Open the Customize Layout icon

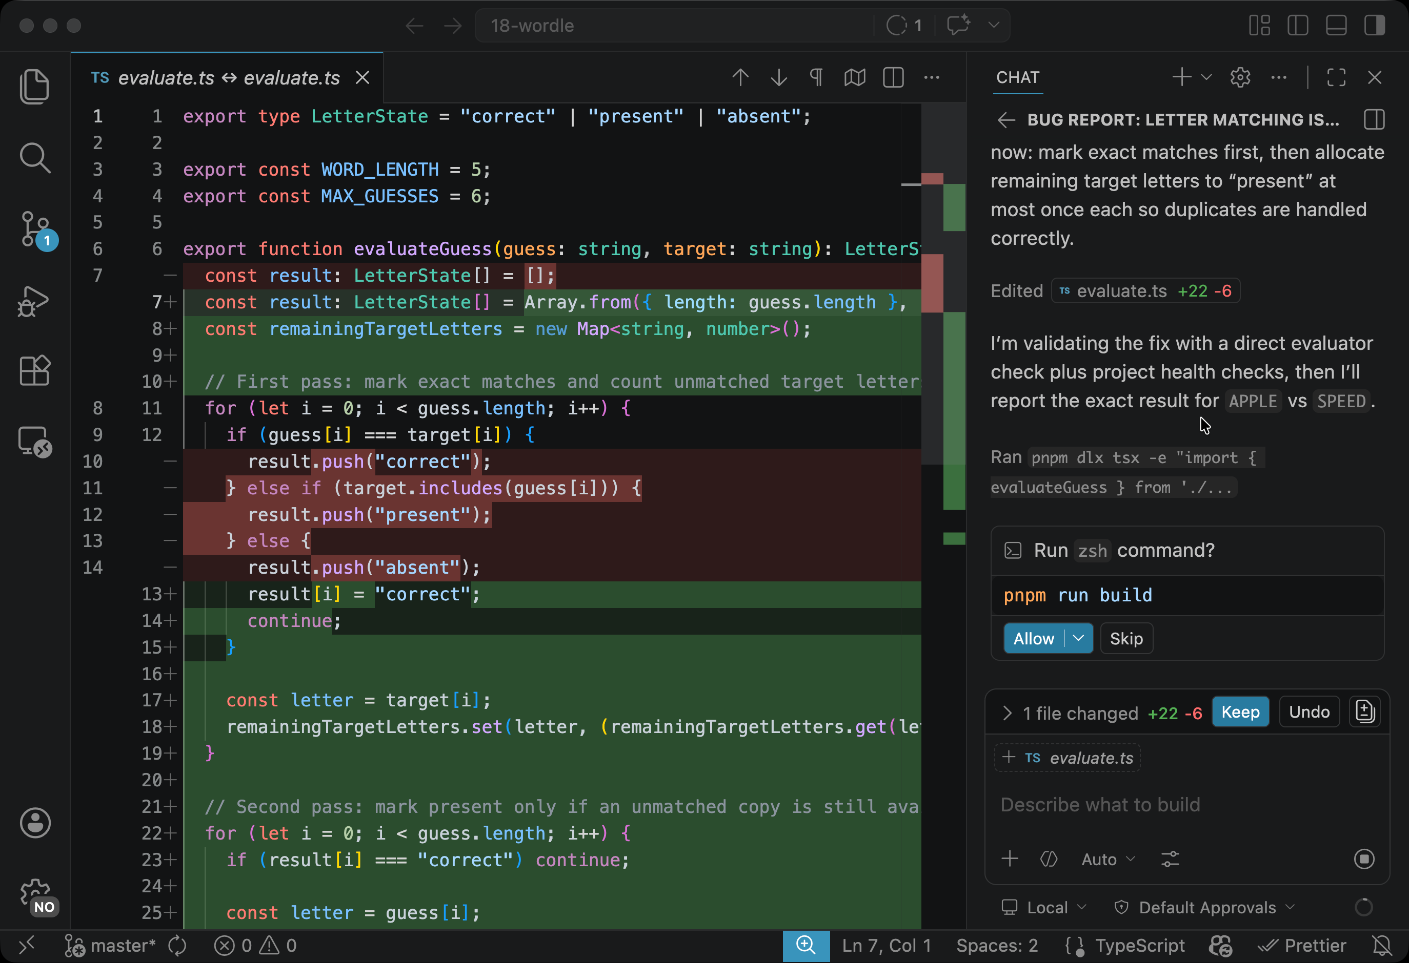click(x=1260, y=26)
